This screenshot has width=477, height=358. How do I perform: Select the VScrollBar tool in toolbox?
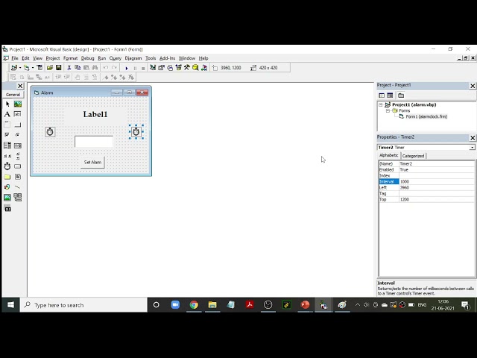[x=18, y=156]
